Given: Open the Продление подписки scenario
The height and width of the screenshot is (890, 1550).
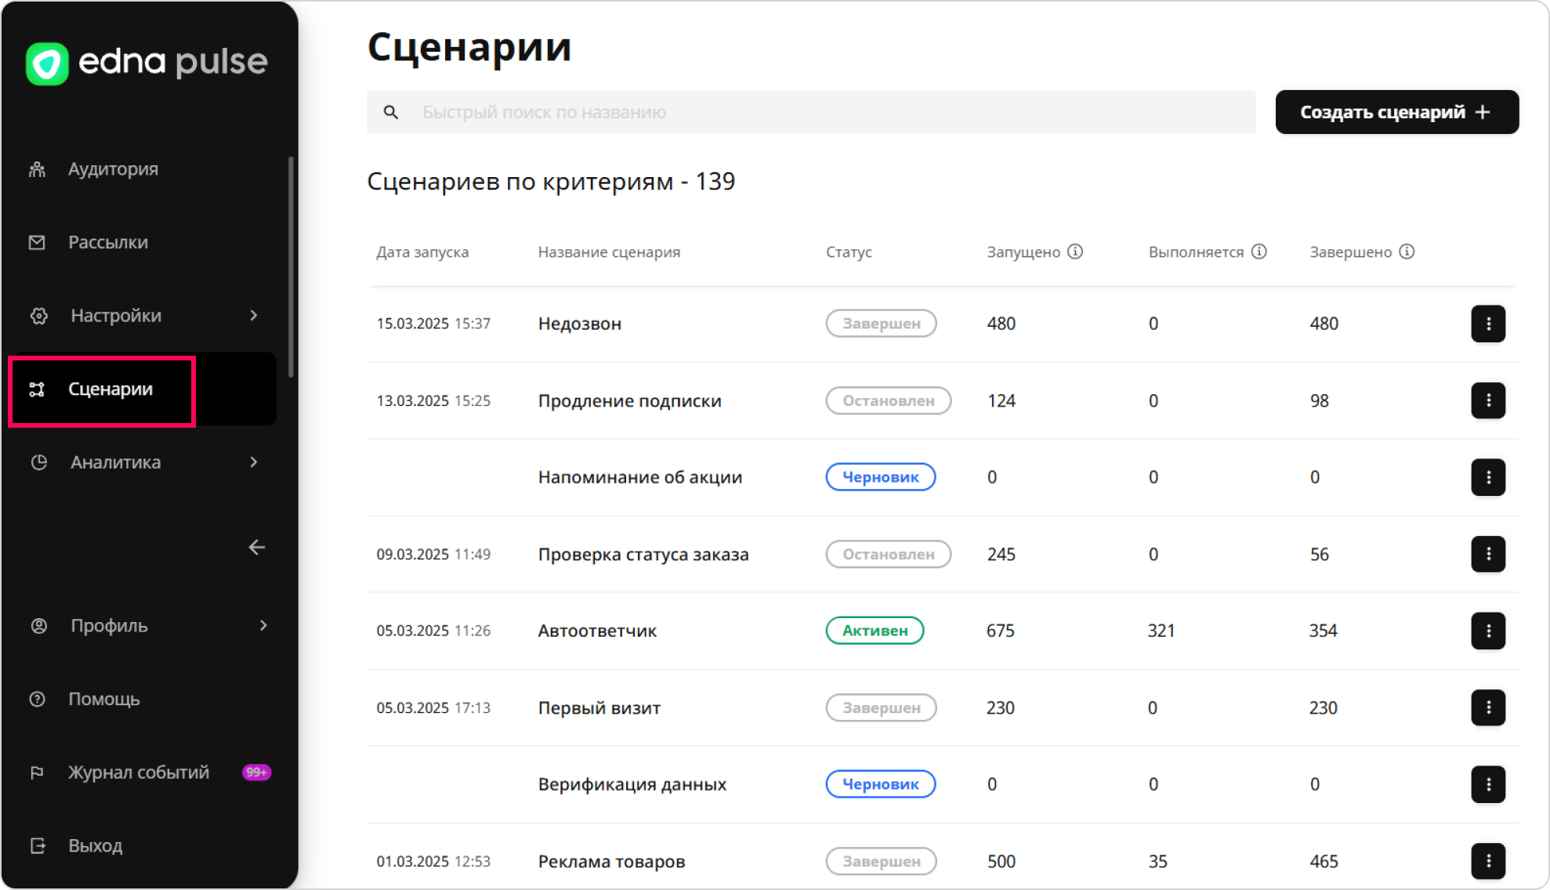Looking at the screenshot, I should (629, 400).
